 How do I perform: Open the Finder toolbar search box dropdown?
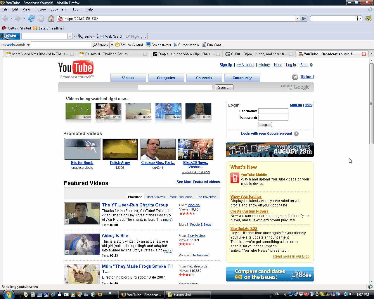pyautogui.click(x=70, y=36)
